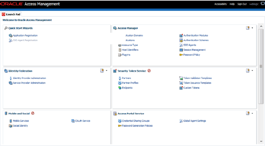Click the page scrollbar up arrow
Viewport: 265px width, 146px height.
261,26
